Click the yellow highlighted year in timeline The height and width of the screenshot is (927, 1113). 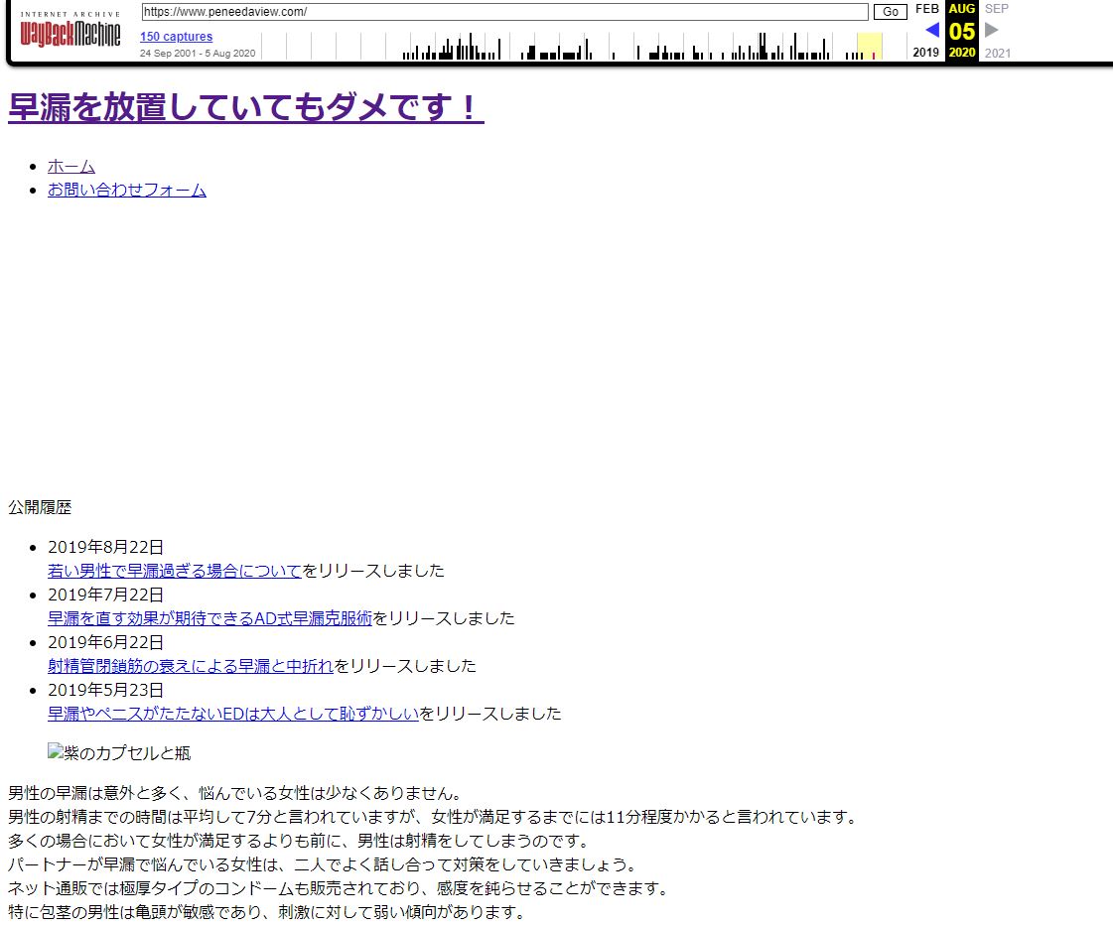(869, 46)
